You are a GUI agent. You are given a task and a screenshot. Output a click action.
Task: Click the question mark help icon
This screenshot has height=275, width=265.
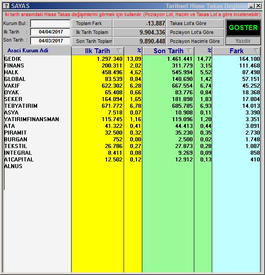6,6
